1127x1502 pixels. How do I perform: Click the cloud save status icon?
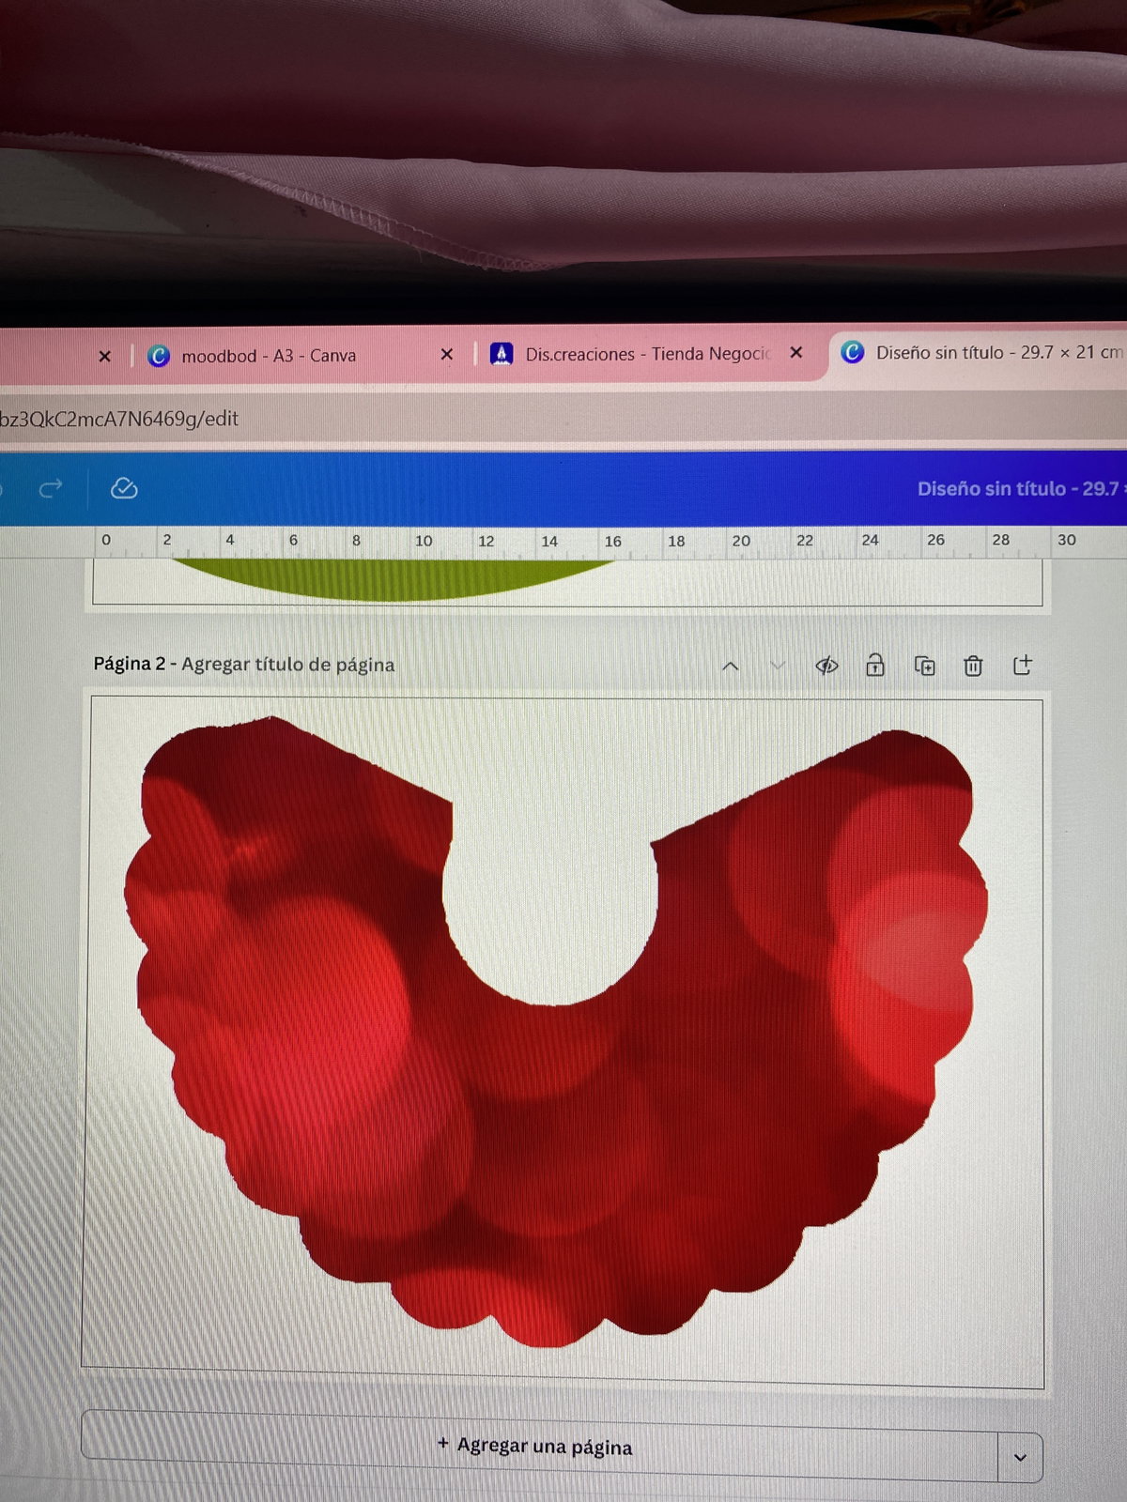[124, 488]
